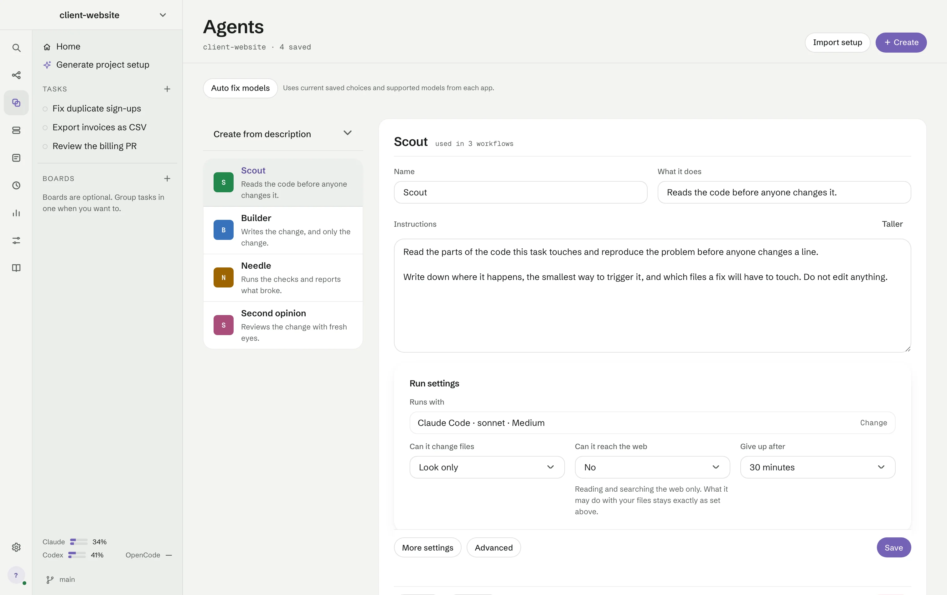The height and width of the screenshot is (595, 947).
Task: Open the settings gear icon
Action: coord(16,547)
